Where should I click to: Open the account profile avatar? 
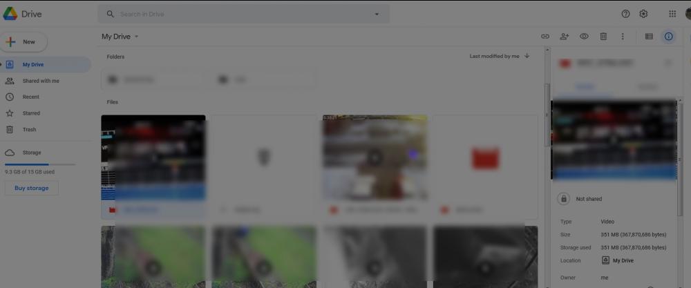[x=688, y=14]
